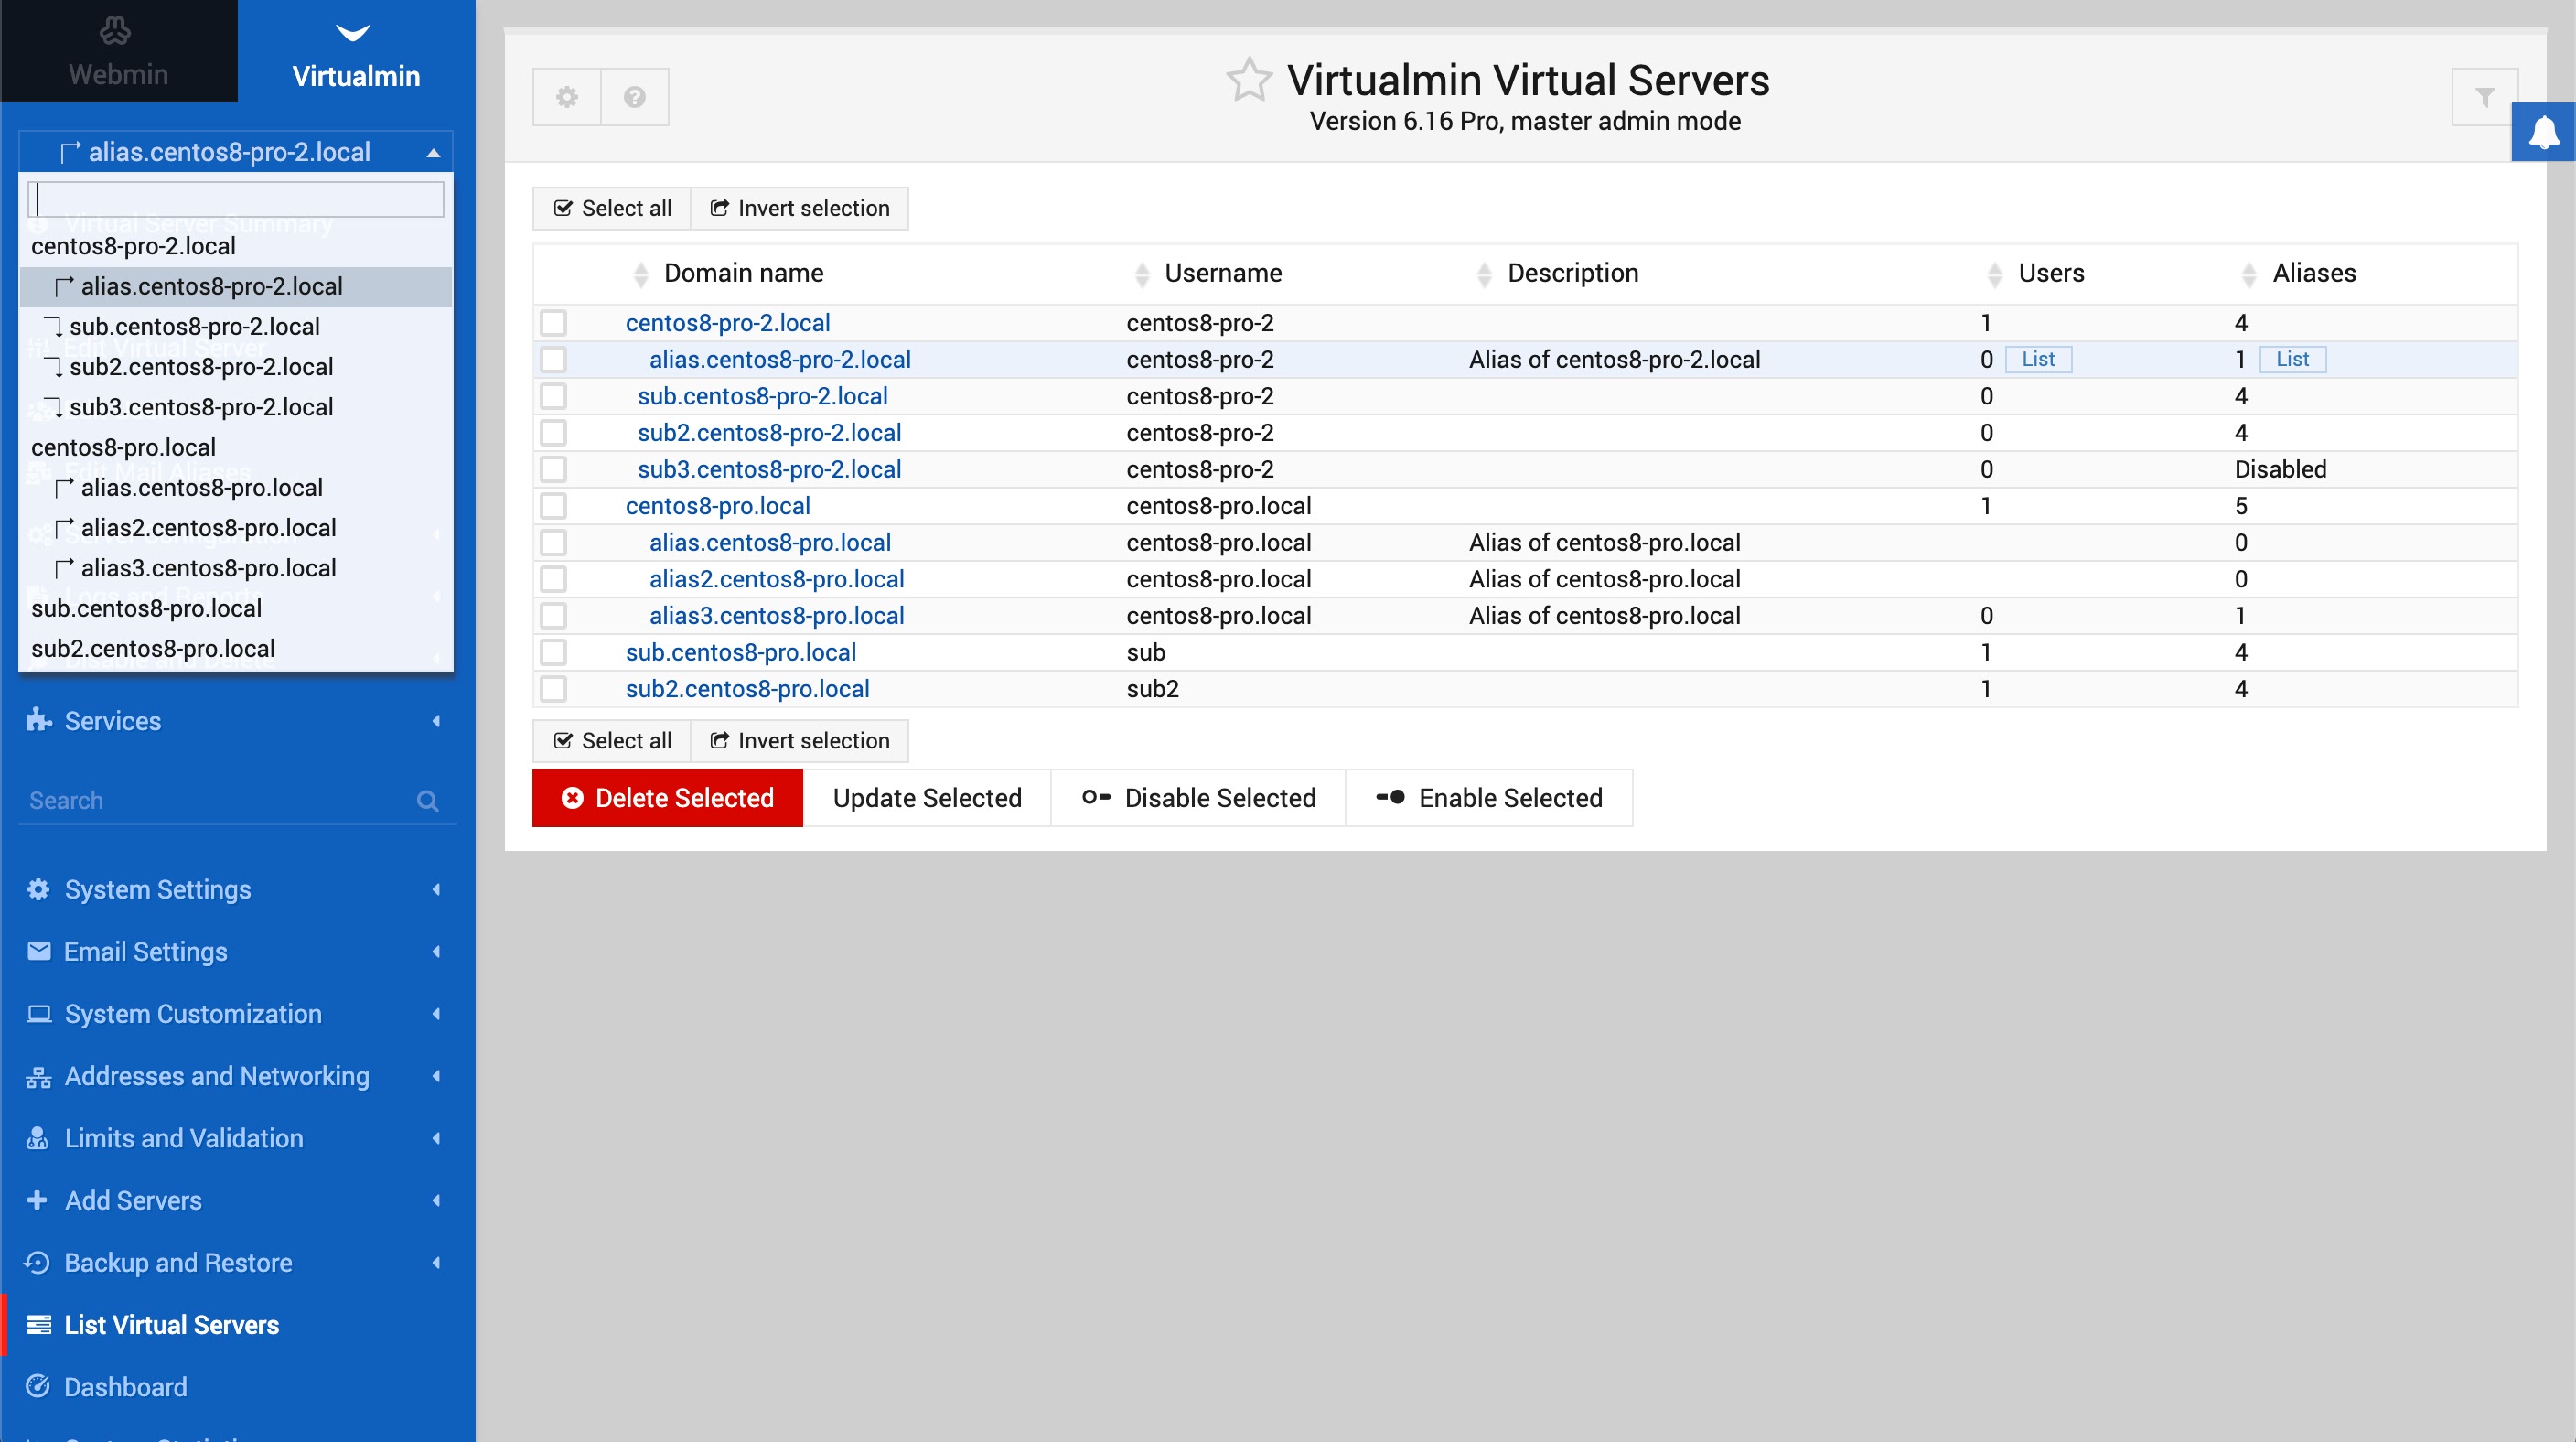Switch to the Webmin tab
The image size is (2576, 1442).
point(118,51)
